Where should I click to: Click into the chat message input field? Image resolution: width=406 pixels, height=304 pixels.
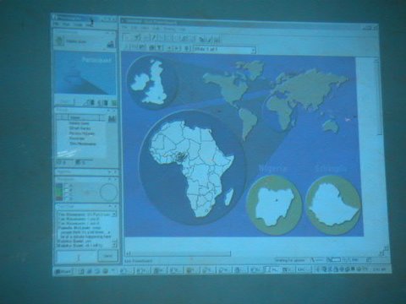[77, 257]
